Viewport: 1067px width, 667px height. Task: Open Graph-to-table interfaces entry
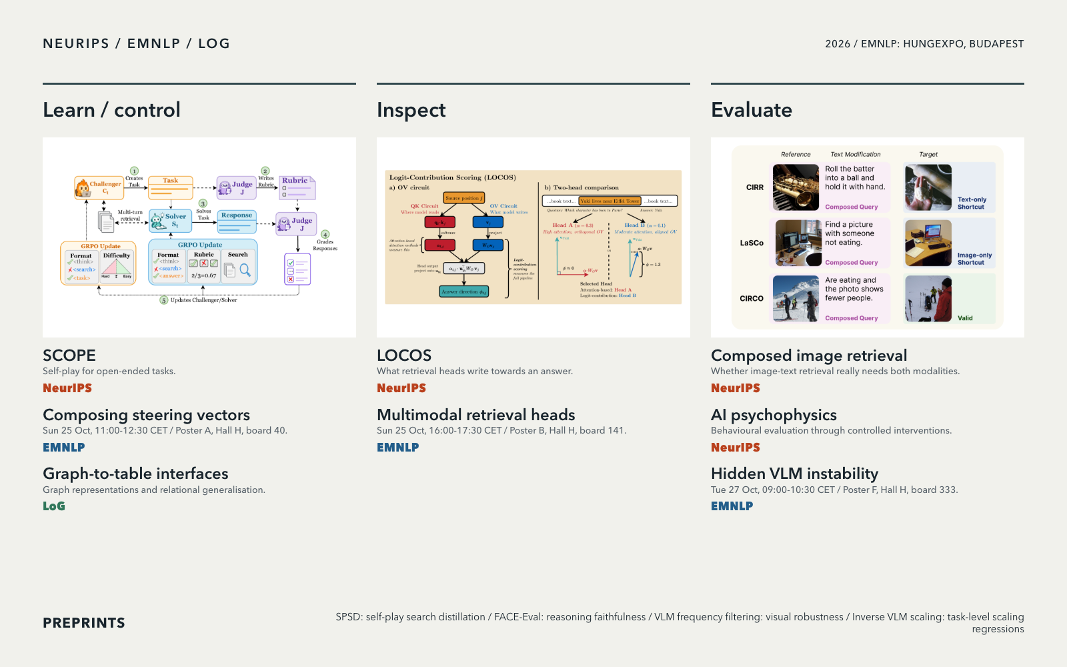pos(135,474)
